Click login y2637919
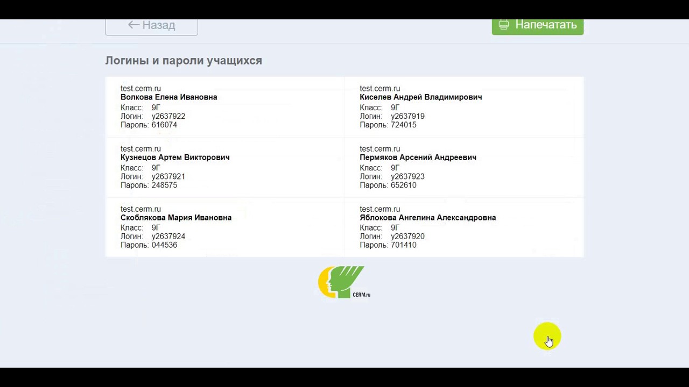This screenshot has height=387, width=689. coord(407,116)
